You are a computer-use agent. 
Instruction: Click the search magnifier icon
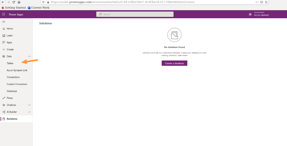point(100,14)
